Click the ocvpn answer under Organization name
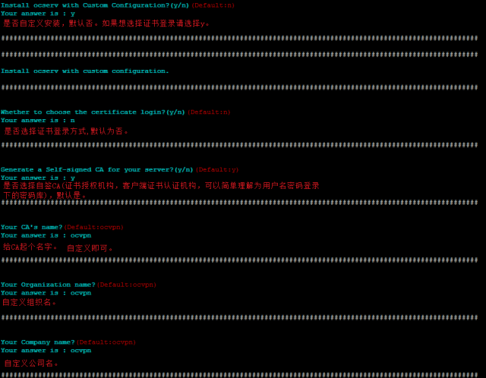The height and width of the screenshot is (378, 486). pyautogui.click(x=81, y=293)
